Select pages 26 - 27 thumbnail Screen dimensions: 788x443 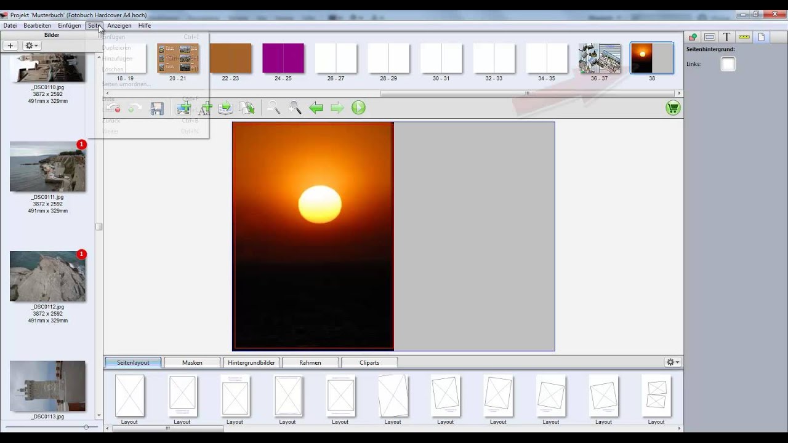(x=336, y=58)
